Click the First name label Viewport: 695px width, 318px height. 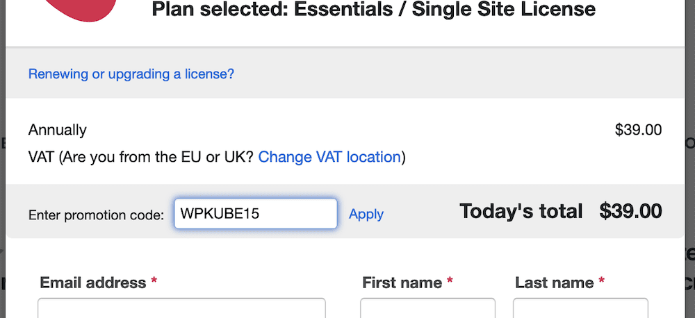click(402, 282)
